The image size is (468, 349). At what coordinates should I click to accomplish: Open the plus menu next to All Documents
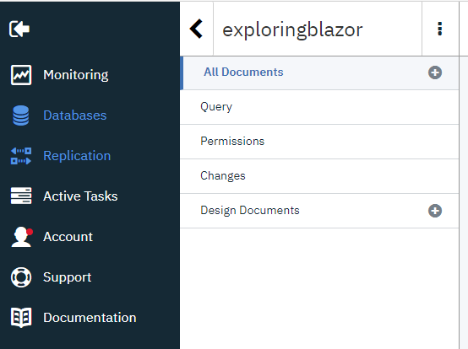point(435,72)
